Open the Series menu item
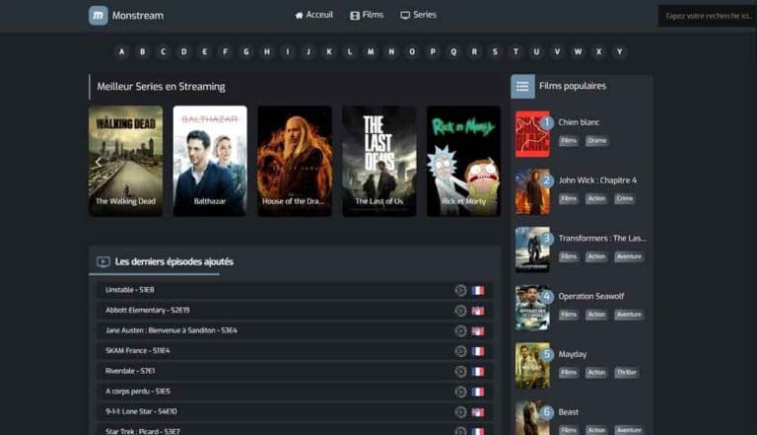Image resolution: width=757 pixels, height=435 pixels. pyautogui.click(x=418, y=15)
